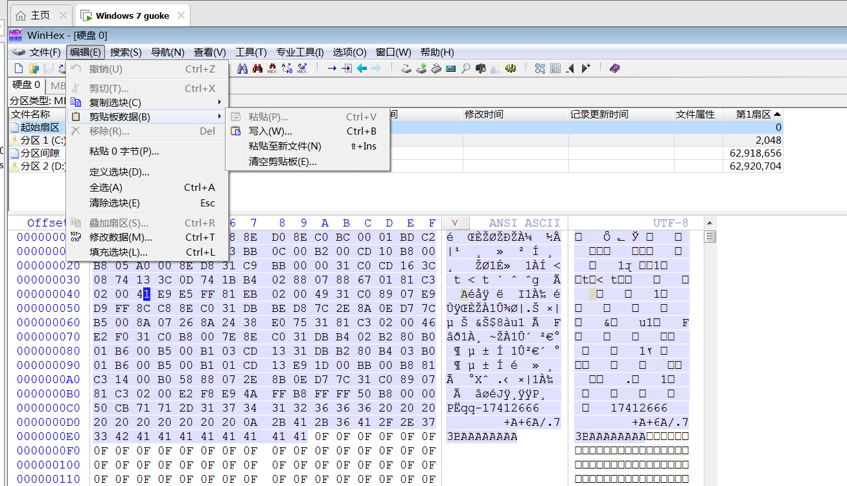The height and width of the screenshot is (486, 847).
Task: Choose 粘贴至新文件(N) from the submenu
Action: (307, 146)
